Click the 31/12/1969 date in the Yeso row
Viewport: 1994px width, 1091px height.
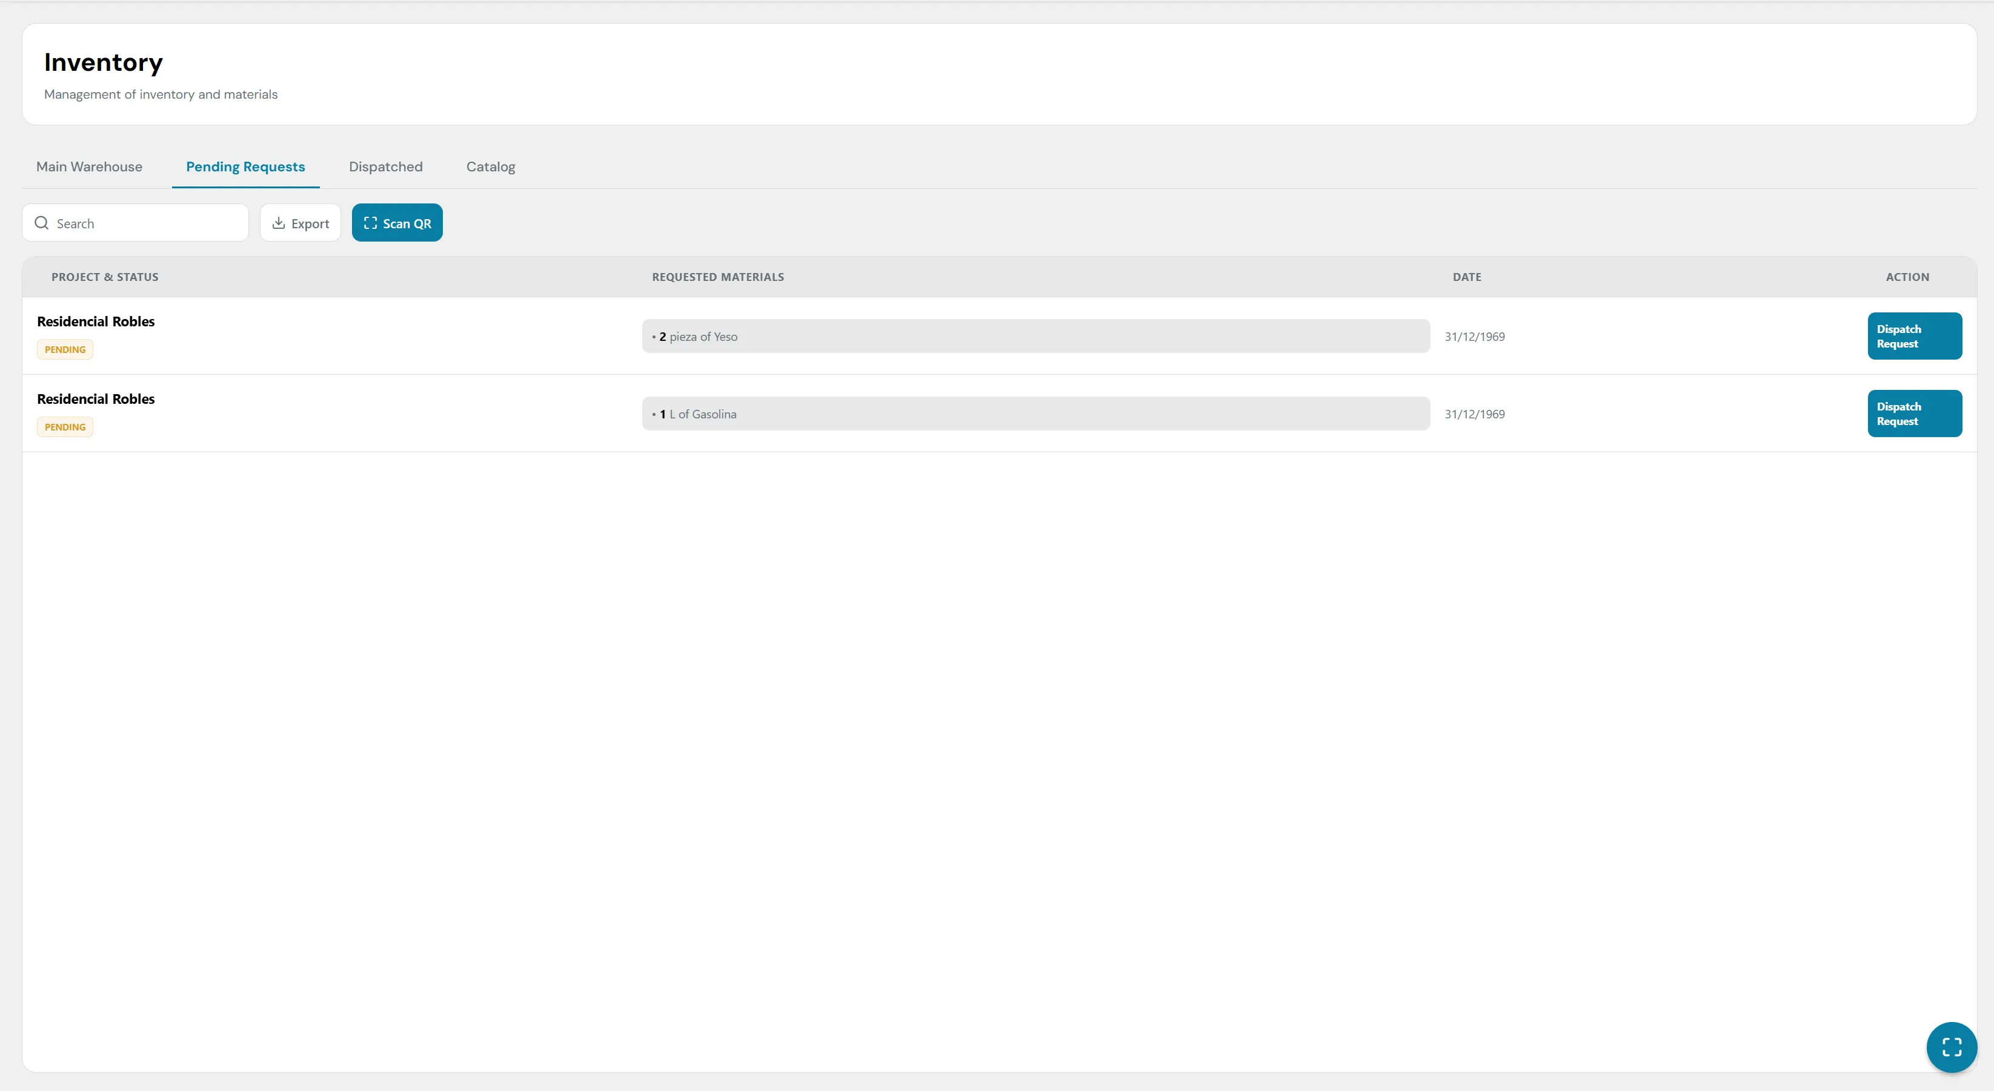click(x=1475, y=337)
